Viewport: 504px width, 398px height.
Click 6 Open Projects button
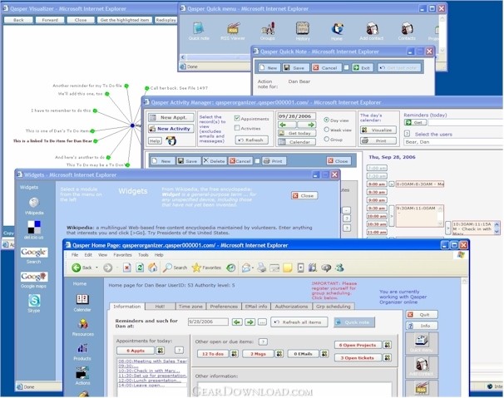coord(358,345)
